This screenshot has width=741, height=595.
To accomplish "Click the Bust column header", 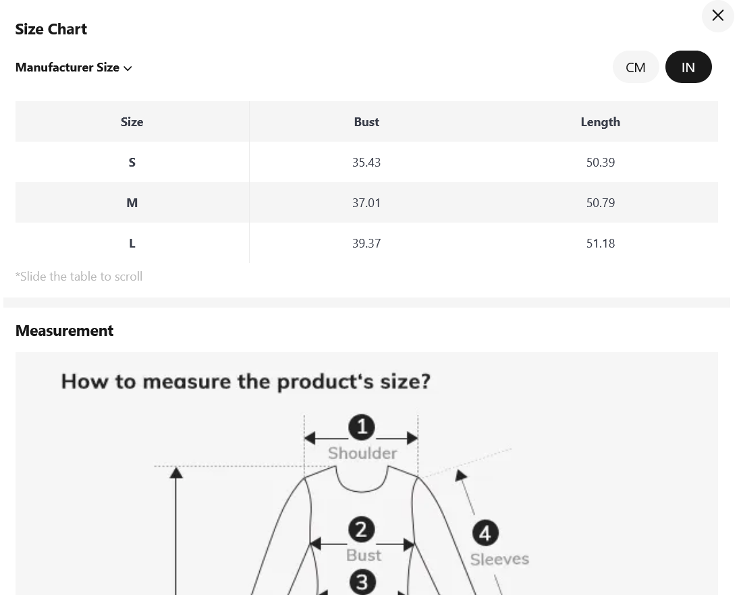I will tap(366, 122).
